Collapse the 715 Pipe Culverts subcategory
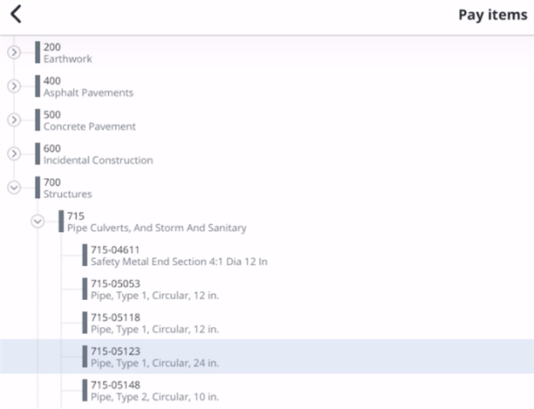Image resolution: width=534 pixels, height=409 pixels. point(37,222)
